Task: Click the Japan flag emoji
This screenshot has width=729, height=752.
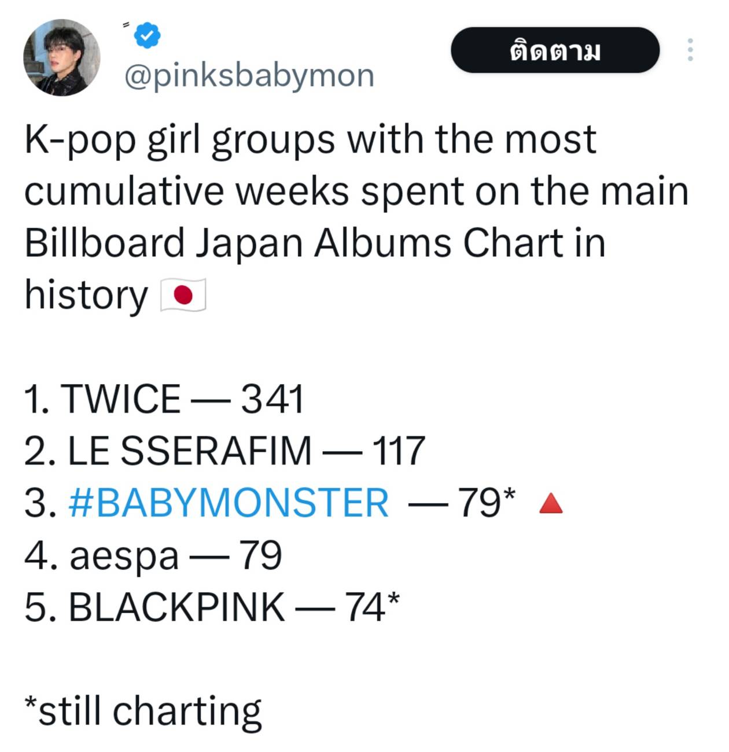Action: [x=183, y=296]
